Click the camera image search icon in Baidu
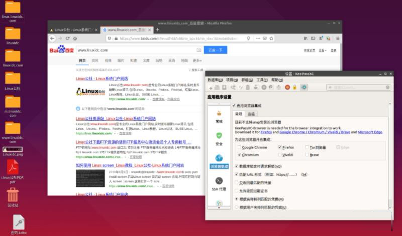The image size is (402, 236). pos(198,50)
